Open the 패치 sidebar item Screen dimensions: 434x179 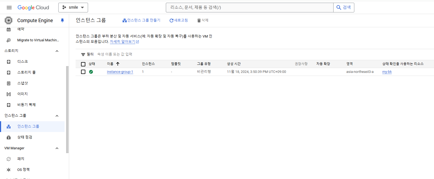(21, 159)
